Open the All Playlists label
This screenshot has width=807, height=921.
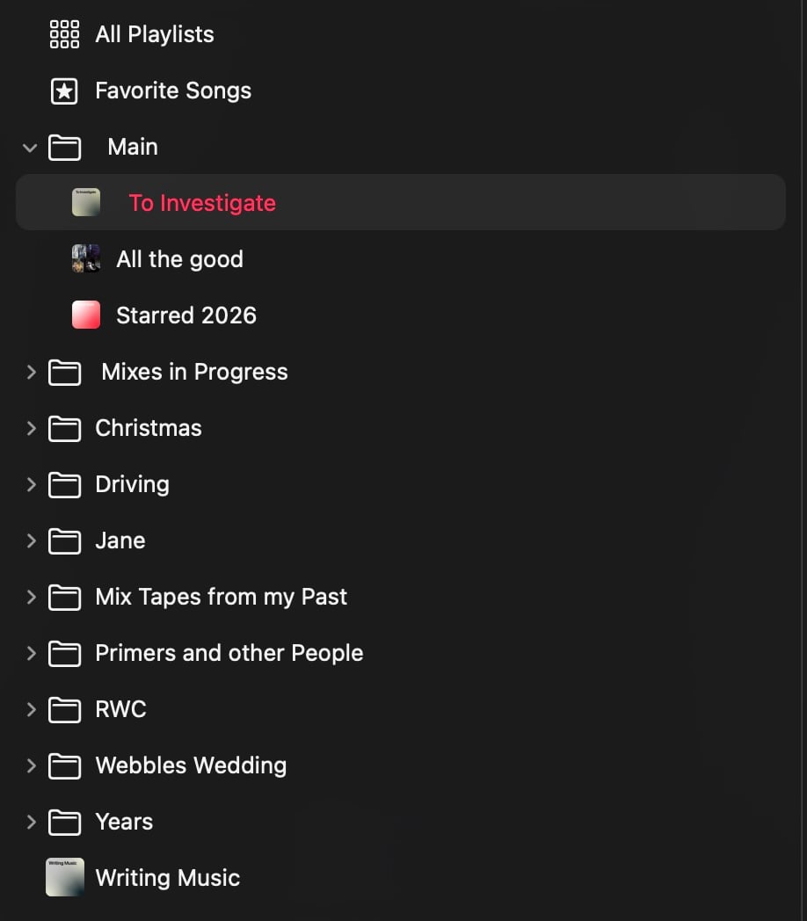[x=155, y=34]
